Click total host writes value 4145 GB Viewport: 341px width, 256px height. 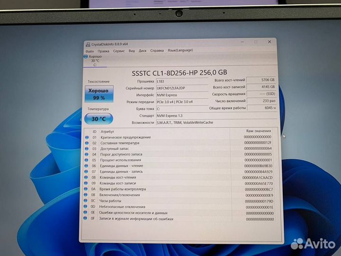coord(261,87)
